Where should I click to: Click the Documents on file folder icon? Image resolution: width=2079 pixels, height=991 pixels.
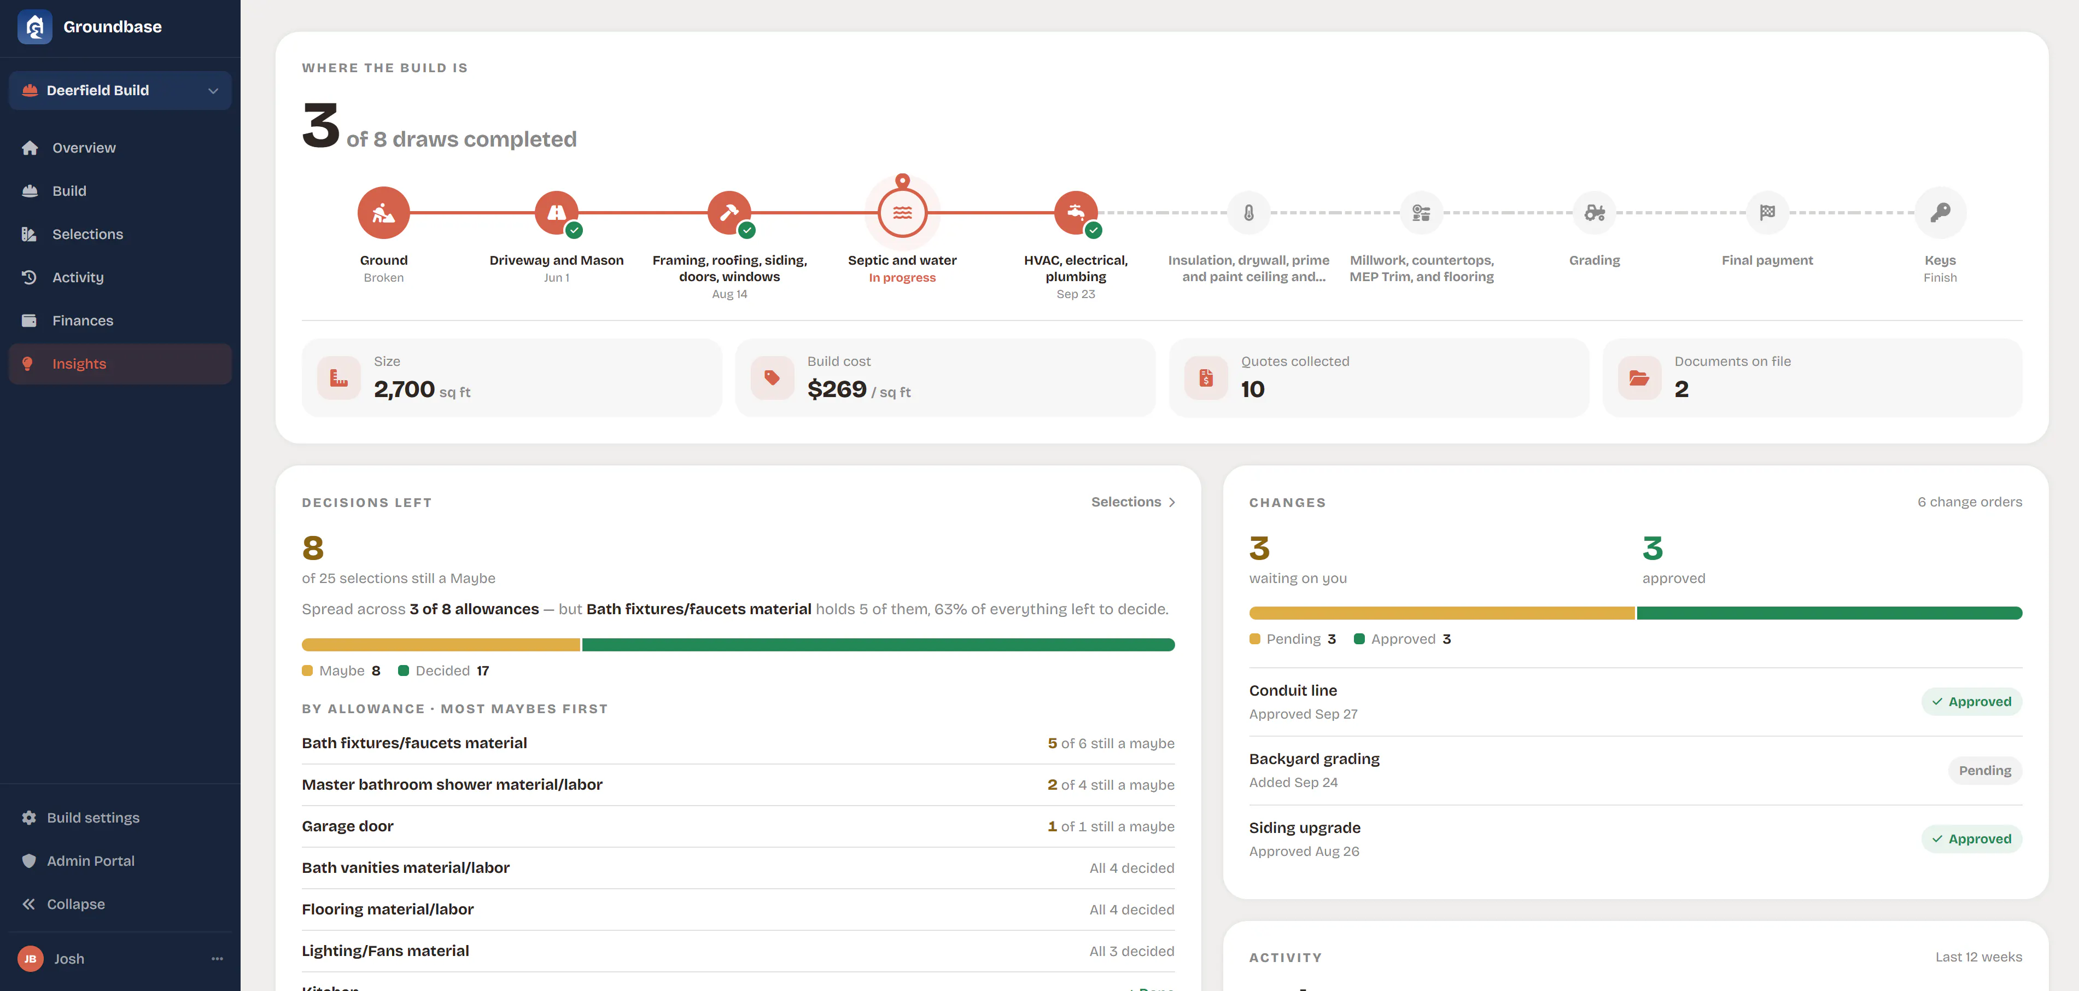point(1639,378)
